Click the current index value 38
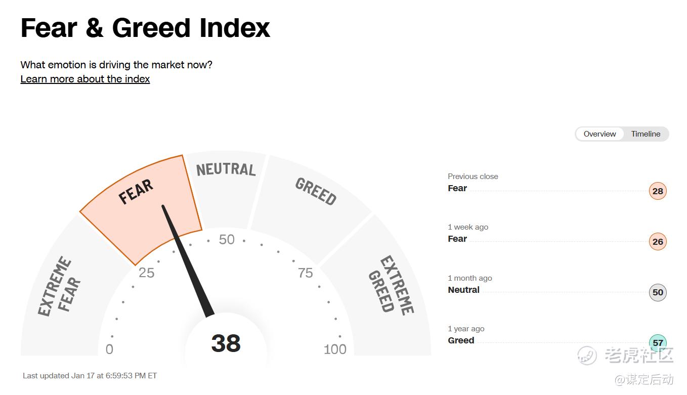Viewport: 687px width, 395px height. [x=226, y=343]
